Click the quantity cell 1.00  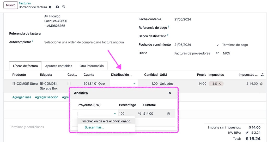point(154,84)
